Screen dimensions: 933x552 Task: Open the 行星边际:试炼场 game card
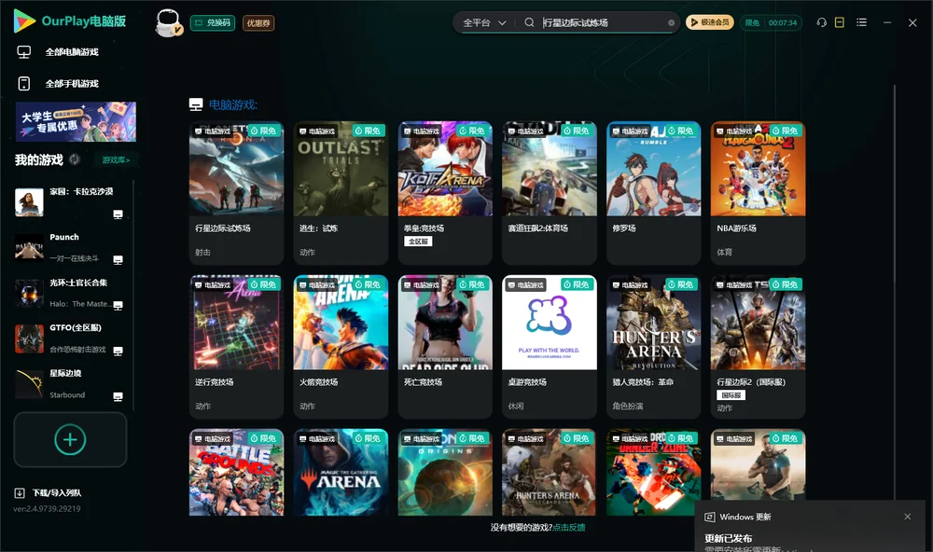(x=236, y=193)
